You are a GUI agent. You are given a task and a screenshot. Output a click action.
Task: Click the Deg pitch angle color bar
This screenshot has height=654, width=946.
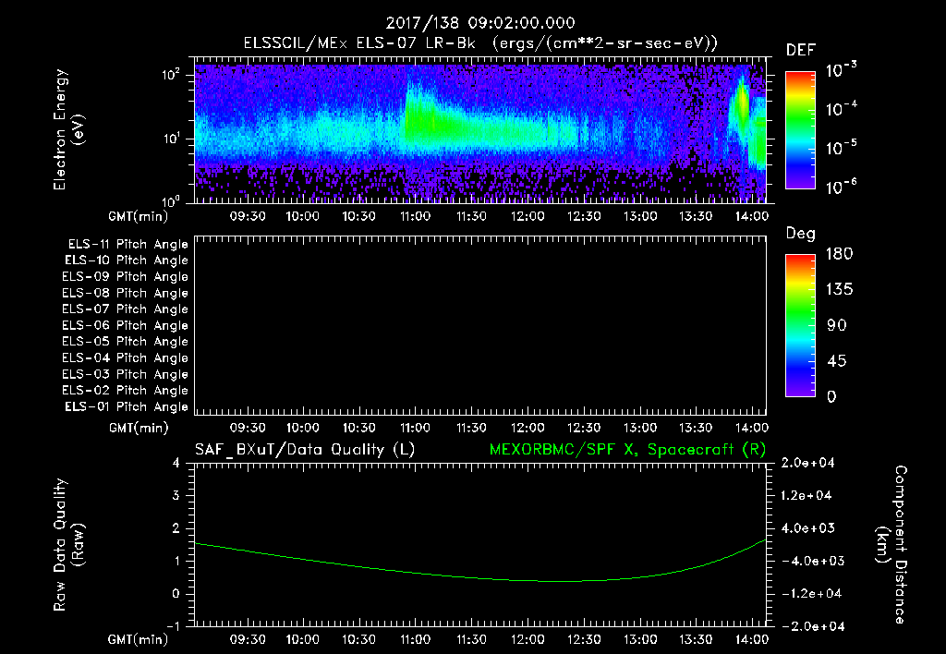tap(800, 325)
